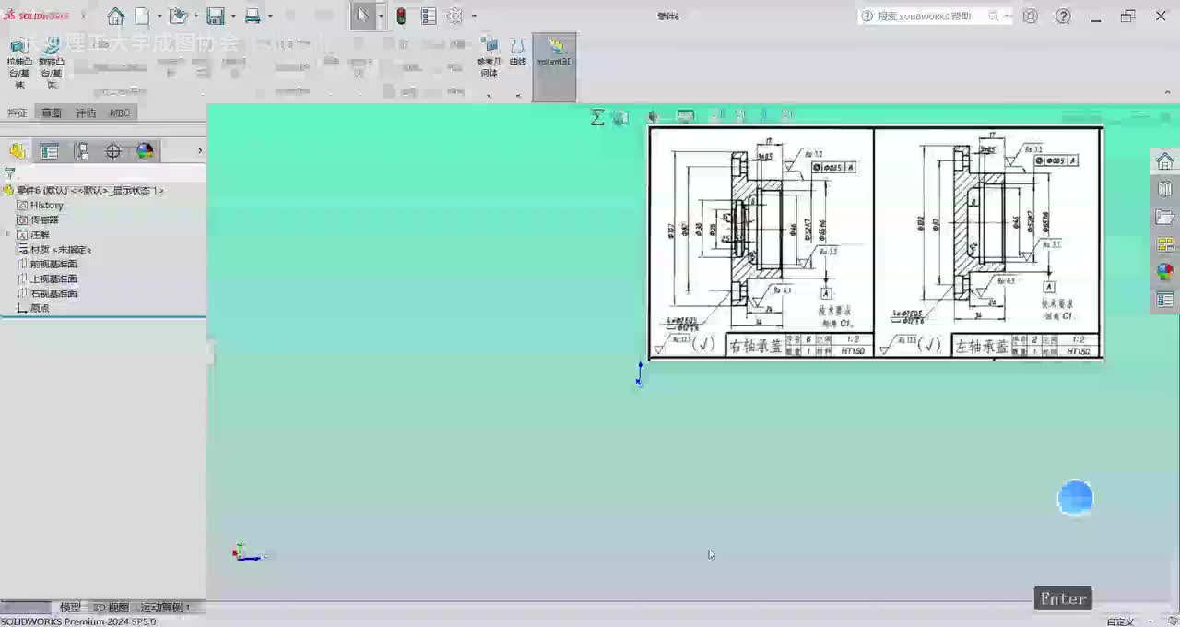Open the 评估 Evaluate ribbon tab
Viewport: 1180px width, 627px height.
[85, 112]
